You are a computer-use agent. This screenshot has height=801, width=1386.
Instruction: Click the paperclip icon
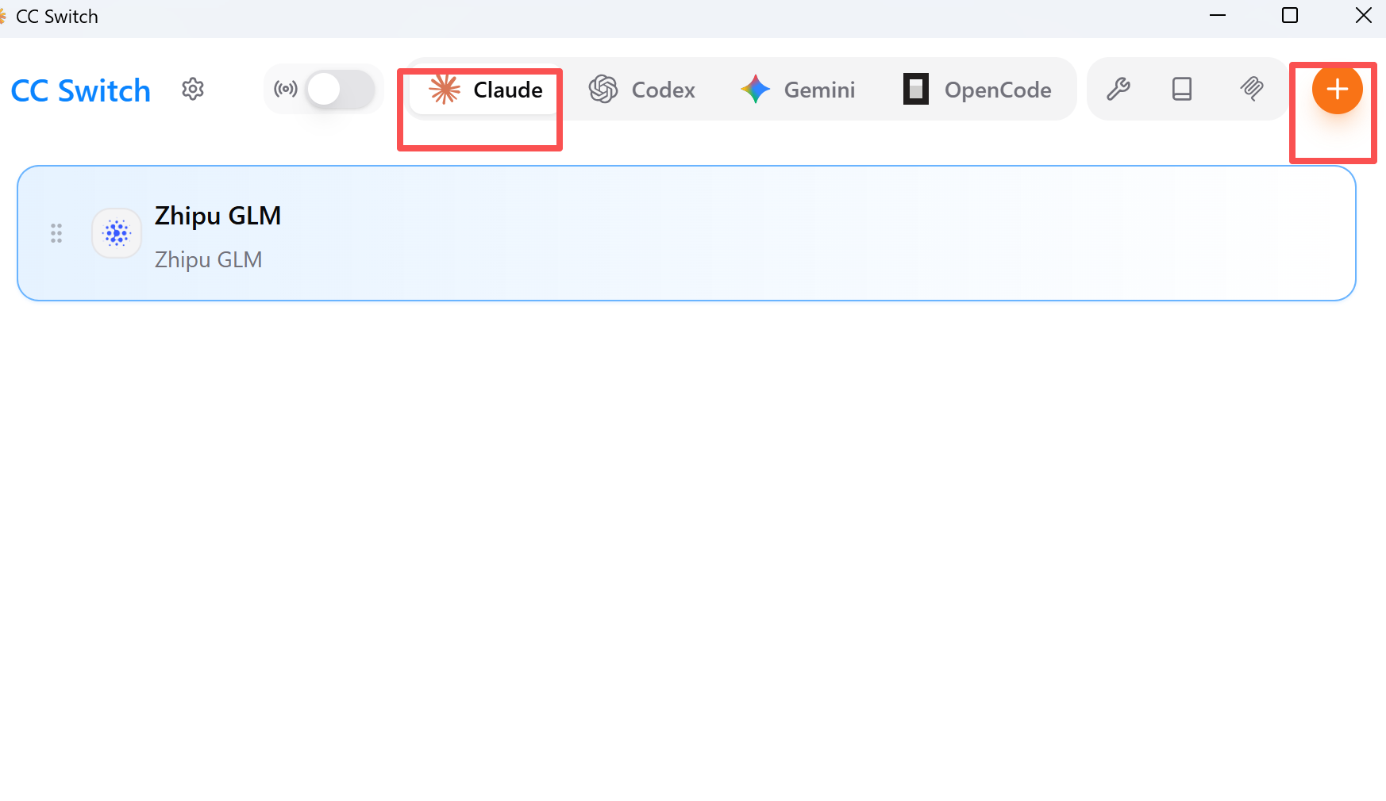(1252, 89)
